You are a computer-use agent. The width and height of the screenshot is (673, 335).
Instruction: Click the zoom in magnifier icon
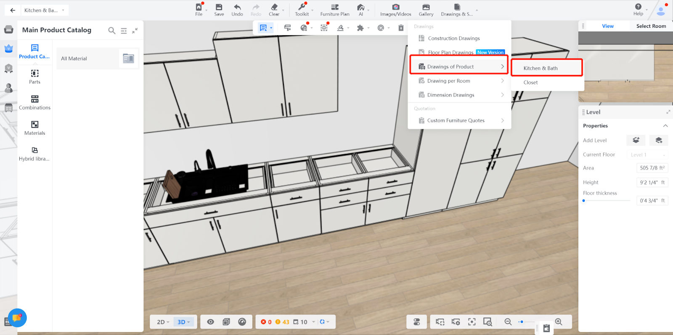pyautogui.click(x=559, y=322)
